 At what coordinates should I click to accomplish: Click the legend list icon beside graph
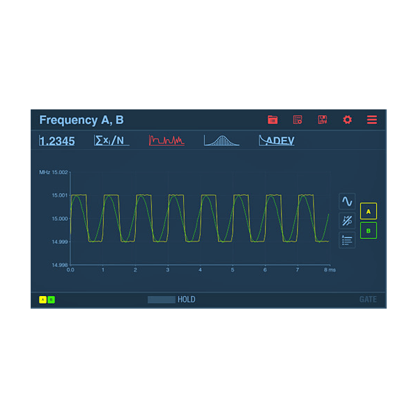[x=347, y=240]
